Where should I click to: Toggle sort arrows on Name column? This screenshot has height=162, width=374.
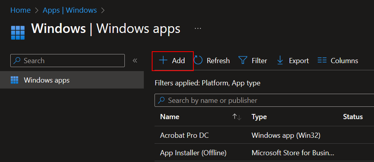(237, 117)
